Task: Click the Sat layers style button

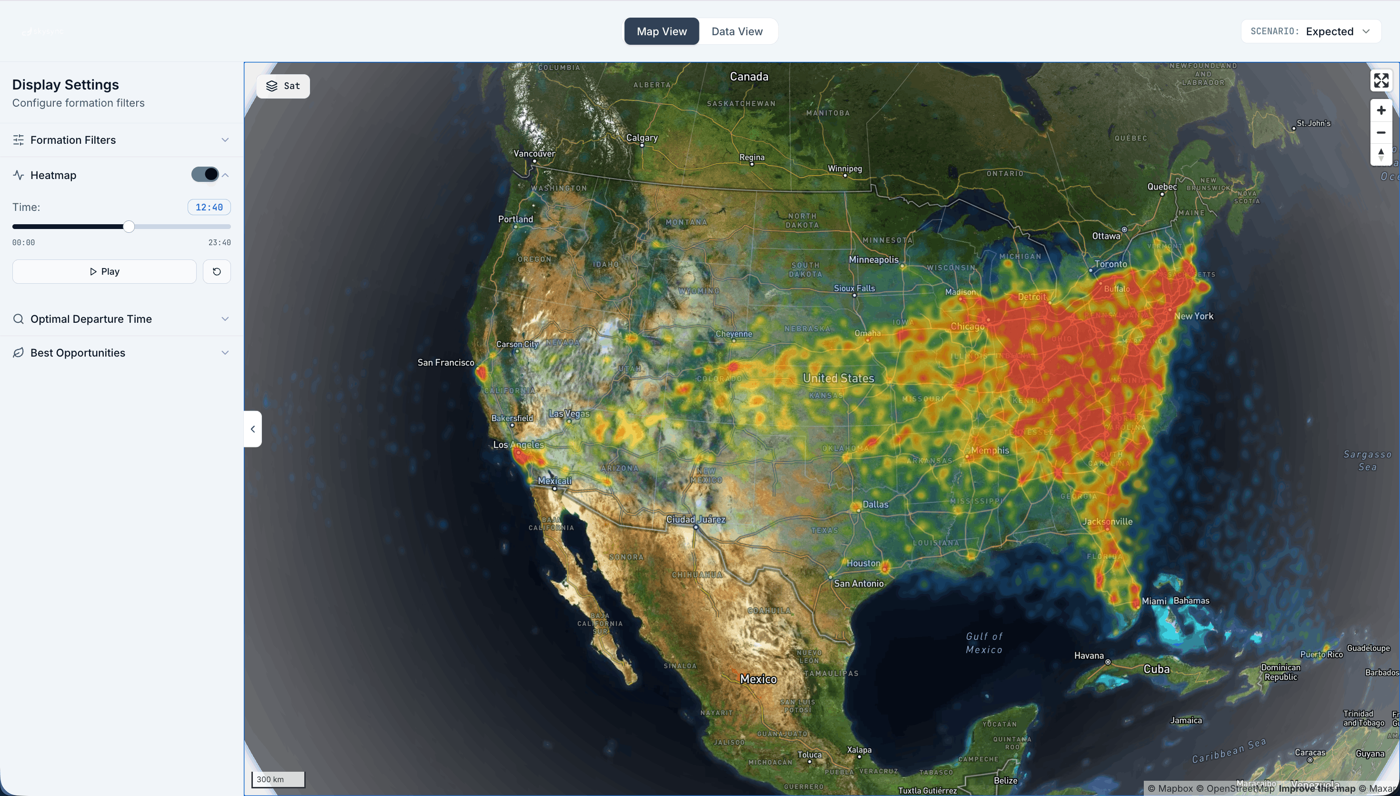Action: coord(283,86)
